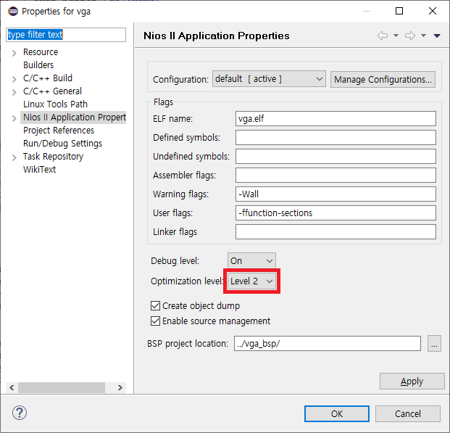Click the OK button
This screenshot has width=450, height=433.
337,413
